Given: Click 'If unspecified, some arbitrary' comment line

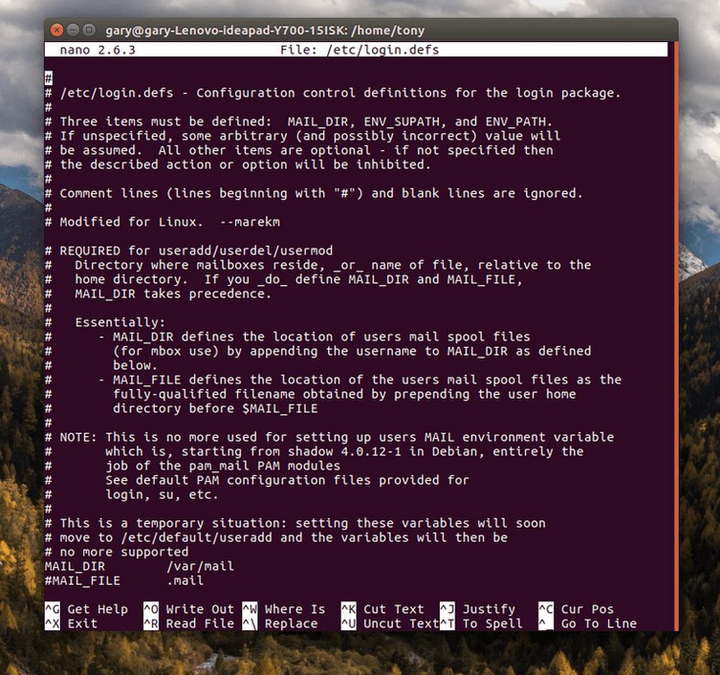Looking at the screenshot, I should 303,136.
